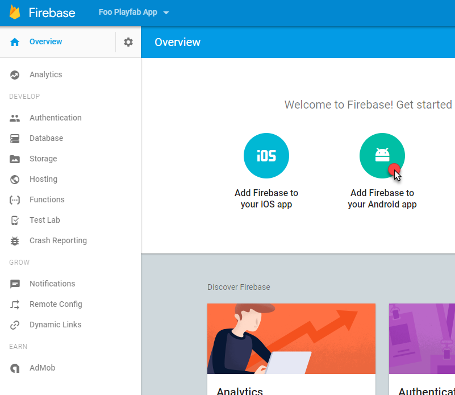Click the Analytics chart icon
Viewport: 455px width, 395px height.
pos(15,75)
